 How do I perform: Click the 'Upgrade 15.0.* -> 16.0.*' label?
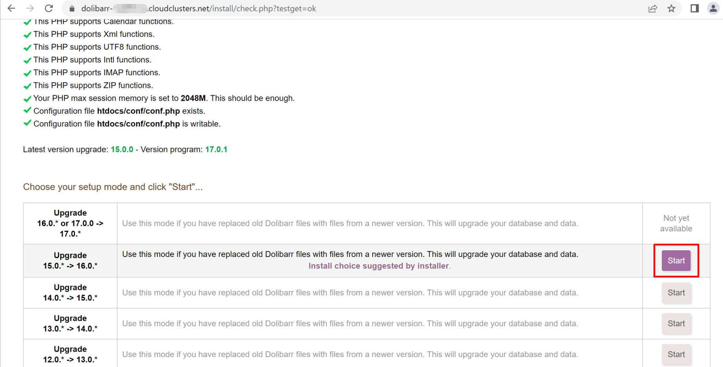(x=70, y=260)
